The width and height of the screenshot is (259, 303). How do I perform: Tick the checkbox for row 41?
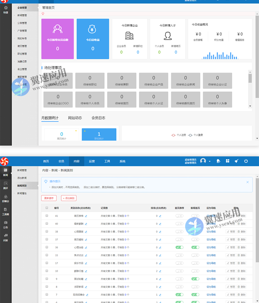click(x=47, y=216)
